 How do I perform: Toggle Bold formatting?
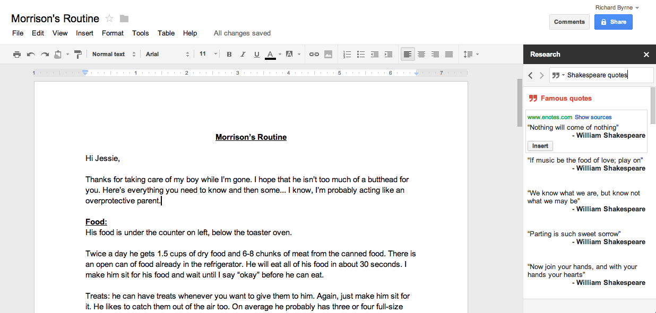[229, 54]
